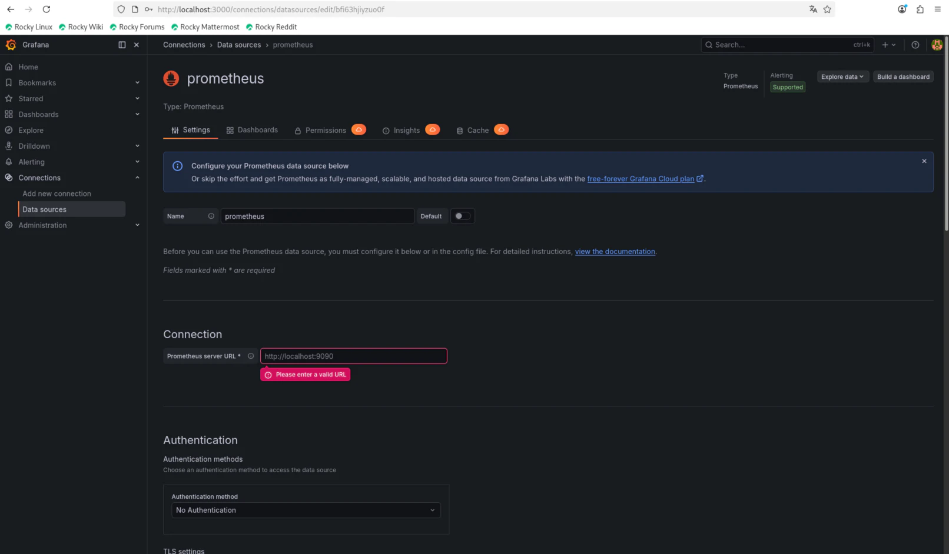Open the Rocky Linux bookmark
This screenshot has height=554, width=949.
[x=29, y=27]
